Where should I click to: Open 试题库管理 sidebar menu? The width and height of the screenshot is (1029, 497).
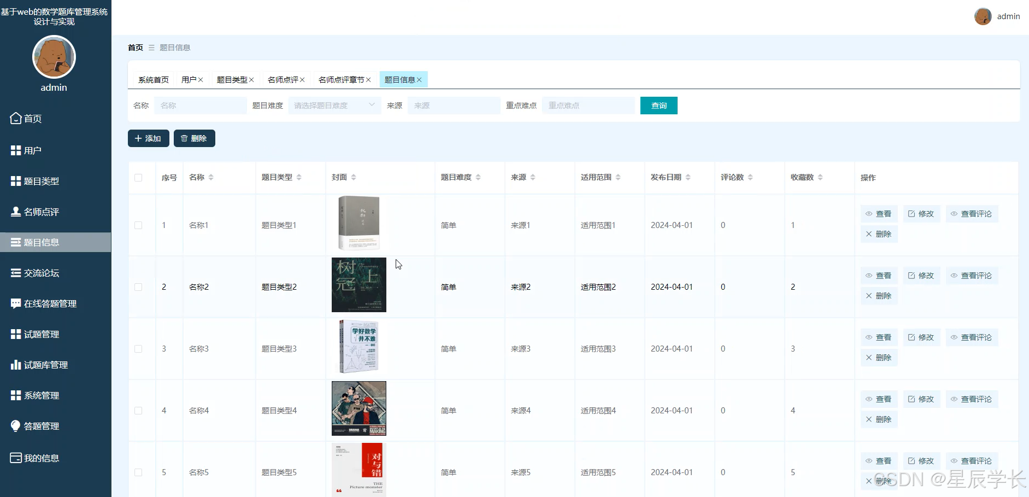click(55, 365)
